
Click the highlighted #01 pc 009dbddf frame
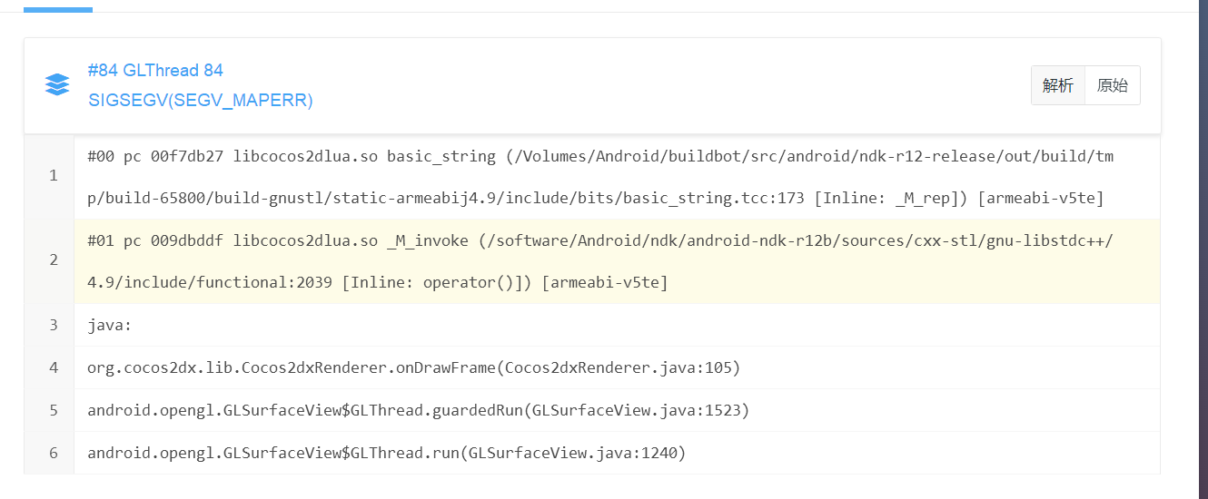(599, 240)
